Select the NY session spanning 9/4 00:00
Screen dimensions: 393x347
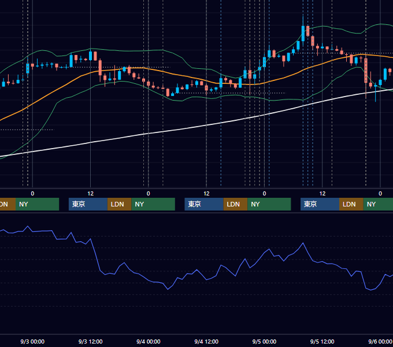(x=153, y=204)
